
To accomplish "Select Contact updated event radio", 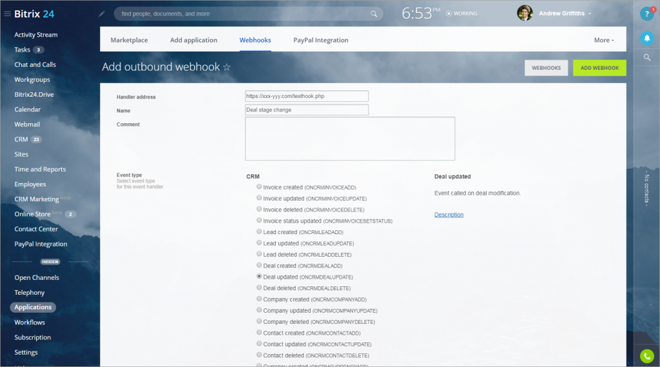I will click(259, 344).
